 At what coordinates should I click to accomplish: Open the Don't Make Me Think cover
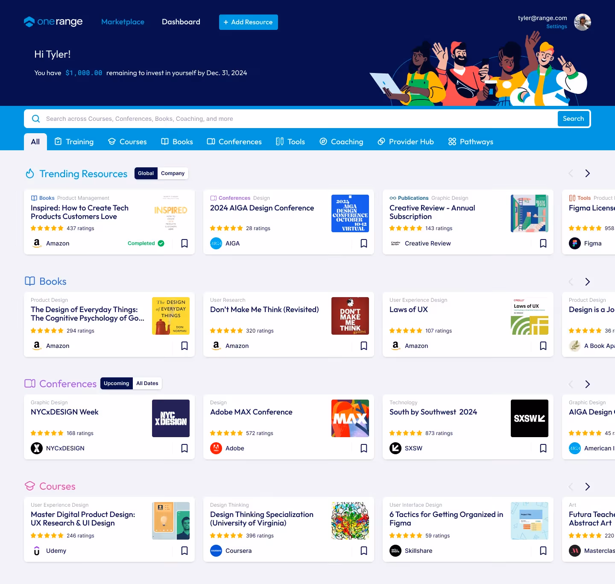pyautogui.click(x=350, y=316)
